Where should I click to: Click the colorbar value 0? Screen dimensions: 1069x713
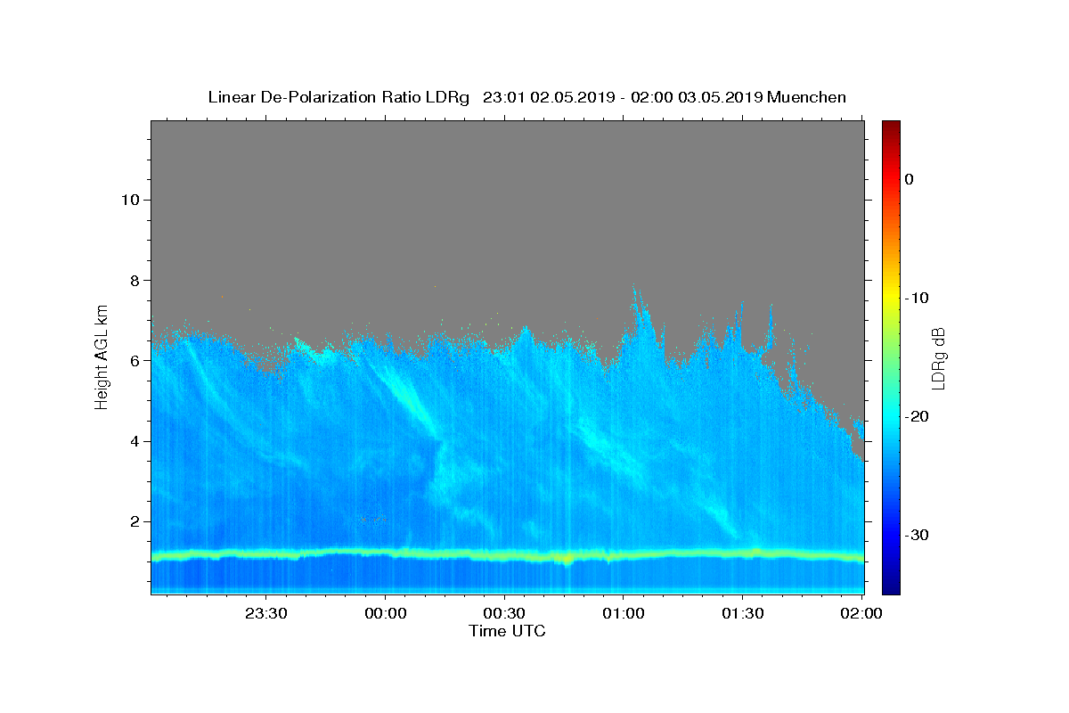[x=909, y=179]
